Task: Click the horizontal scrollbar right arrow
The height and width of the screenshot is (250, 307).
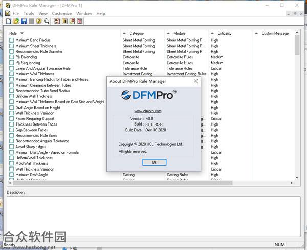Action: pyautogui.click(x=292, y=183)
